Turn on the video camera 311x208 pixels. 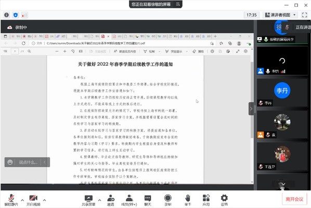[x=33, y=200]
